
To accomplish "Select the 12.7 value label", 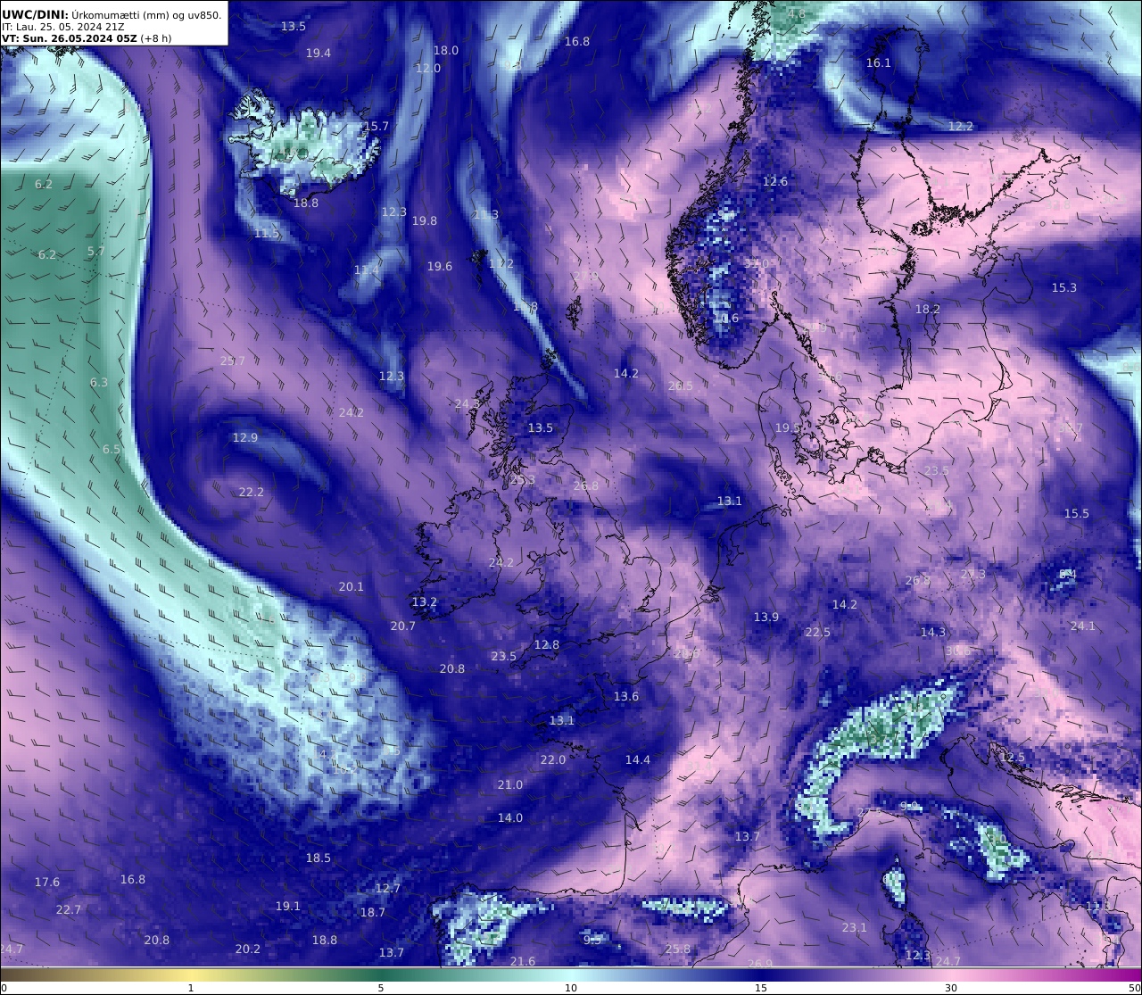I will (x=388, y=889).
